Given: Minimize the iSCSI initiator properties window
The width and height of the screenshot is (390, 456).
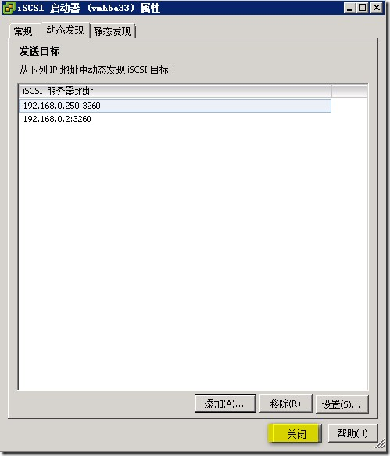Looking at the screenshot, I should [349, 8].
